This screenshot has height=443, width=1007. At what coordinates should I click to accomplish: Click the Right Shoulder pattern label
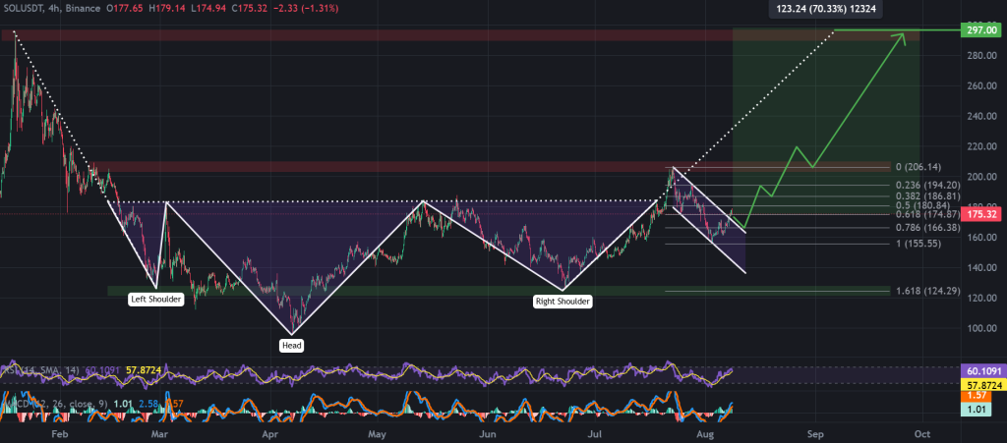point(563,301)
